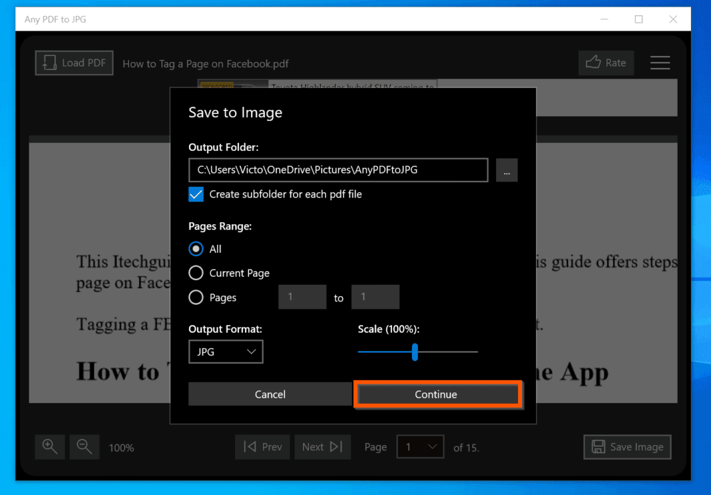Open the JPG output format dropdown
This screenshot has width=711, height=495.
click(225, 351)
